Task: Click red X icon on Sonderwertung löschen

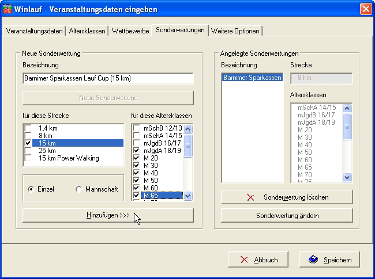Action: tap(250, 197)
